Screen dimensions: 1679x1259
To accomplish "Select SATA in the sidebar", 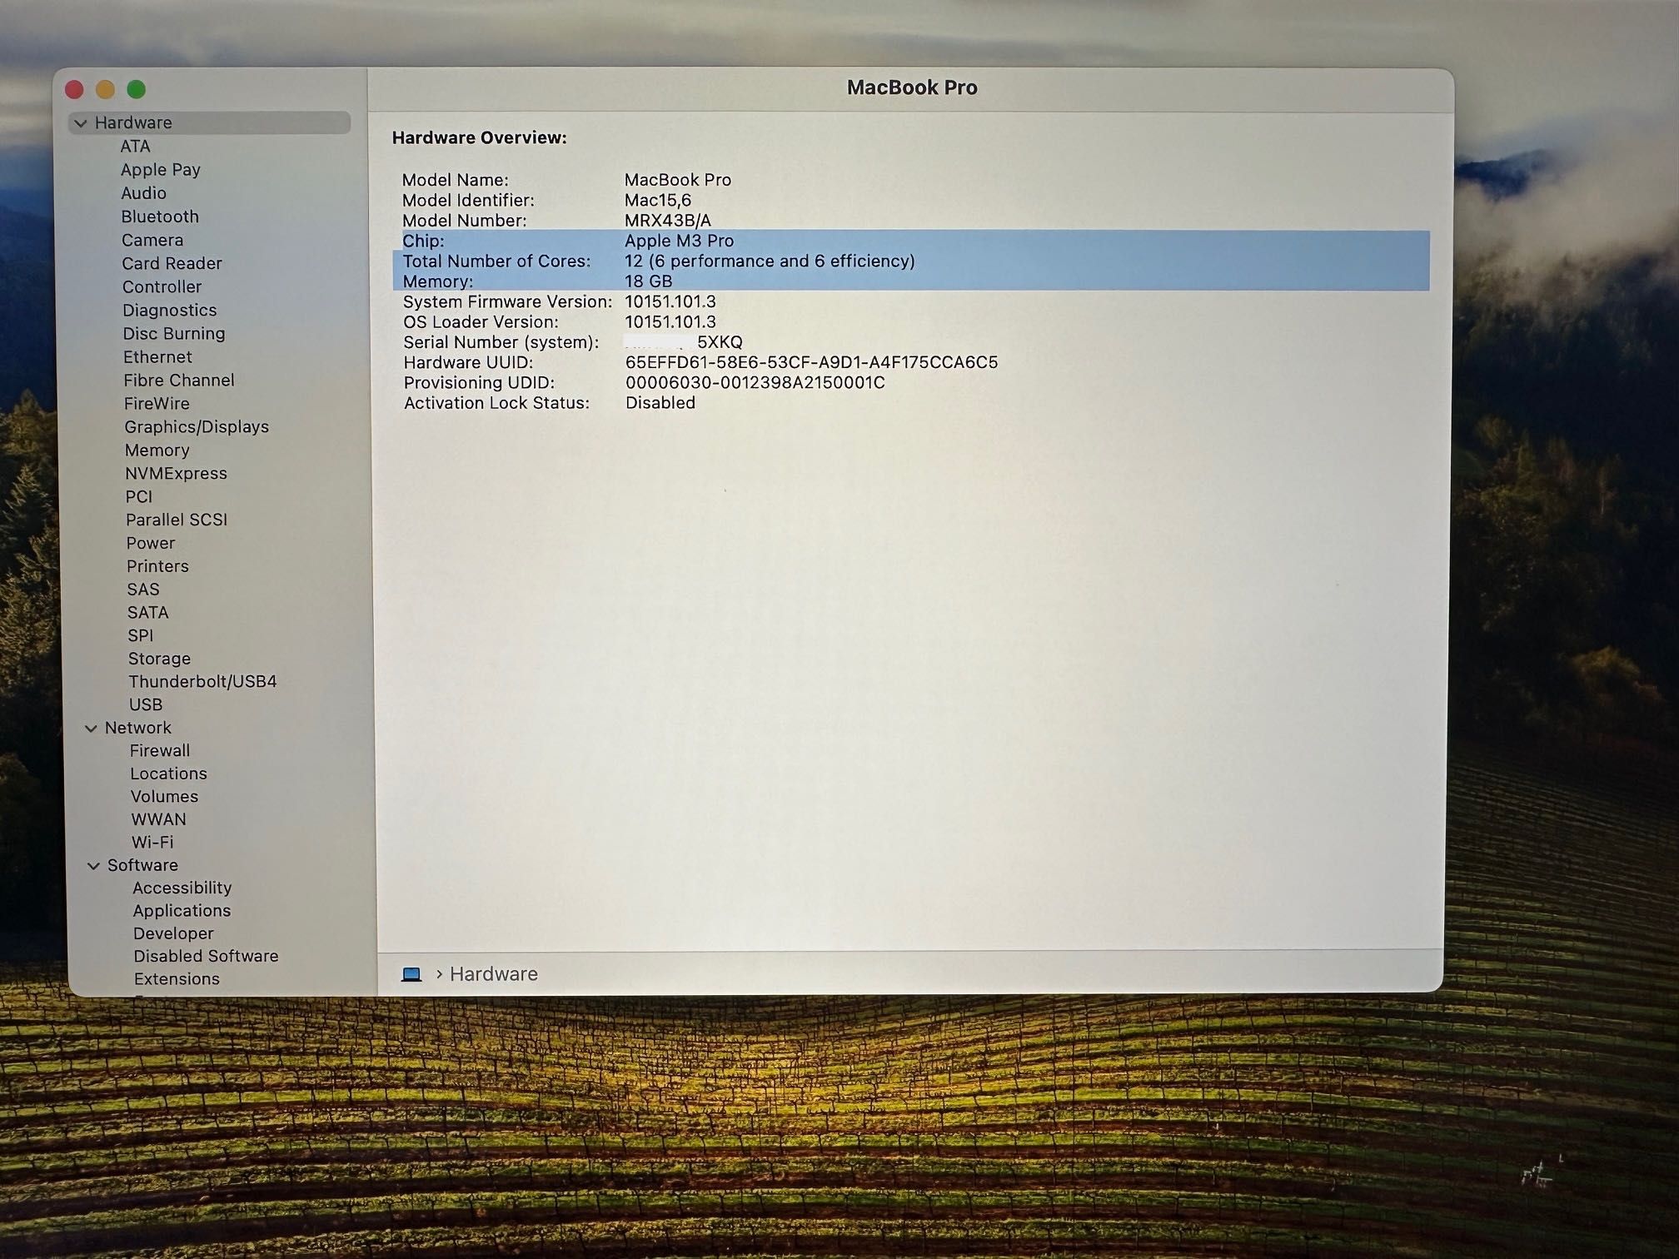I will point(148,613).
